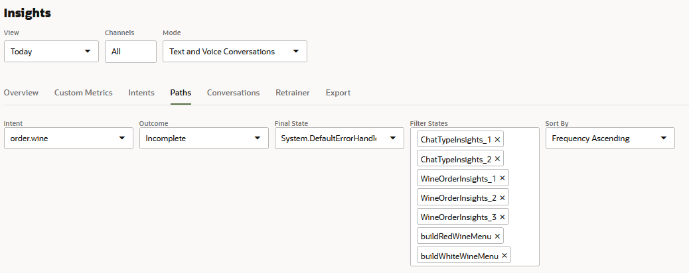This screenshot has width=689, height=273.
Task: Open the Retrainer tab
Action: pos(292,93)
